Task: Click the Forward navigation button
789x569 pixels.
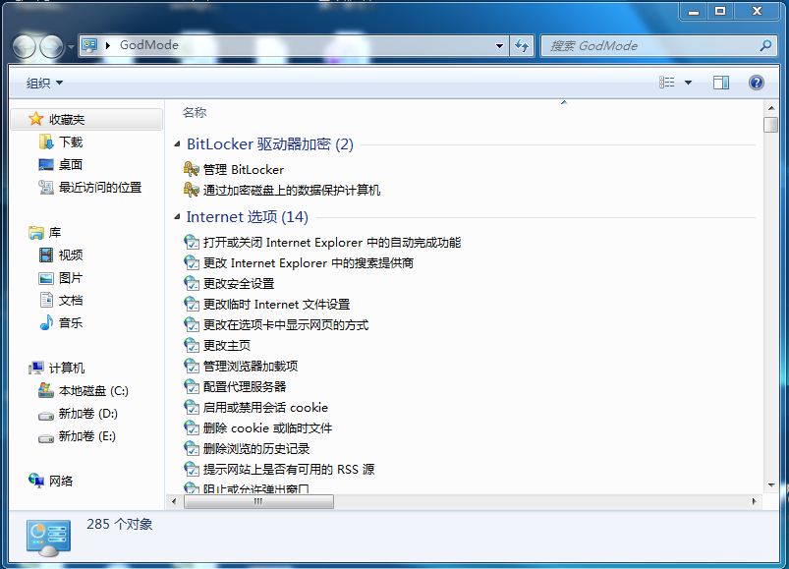Action: tap(51, 47)
